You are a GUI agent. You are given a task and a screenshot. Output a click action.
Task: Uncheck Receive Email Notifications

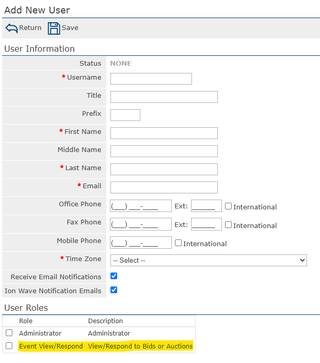[x=114, y=276]
